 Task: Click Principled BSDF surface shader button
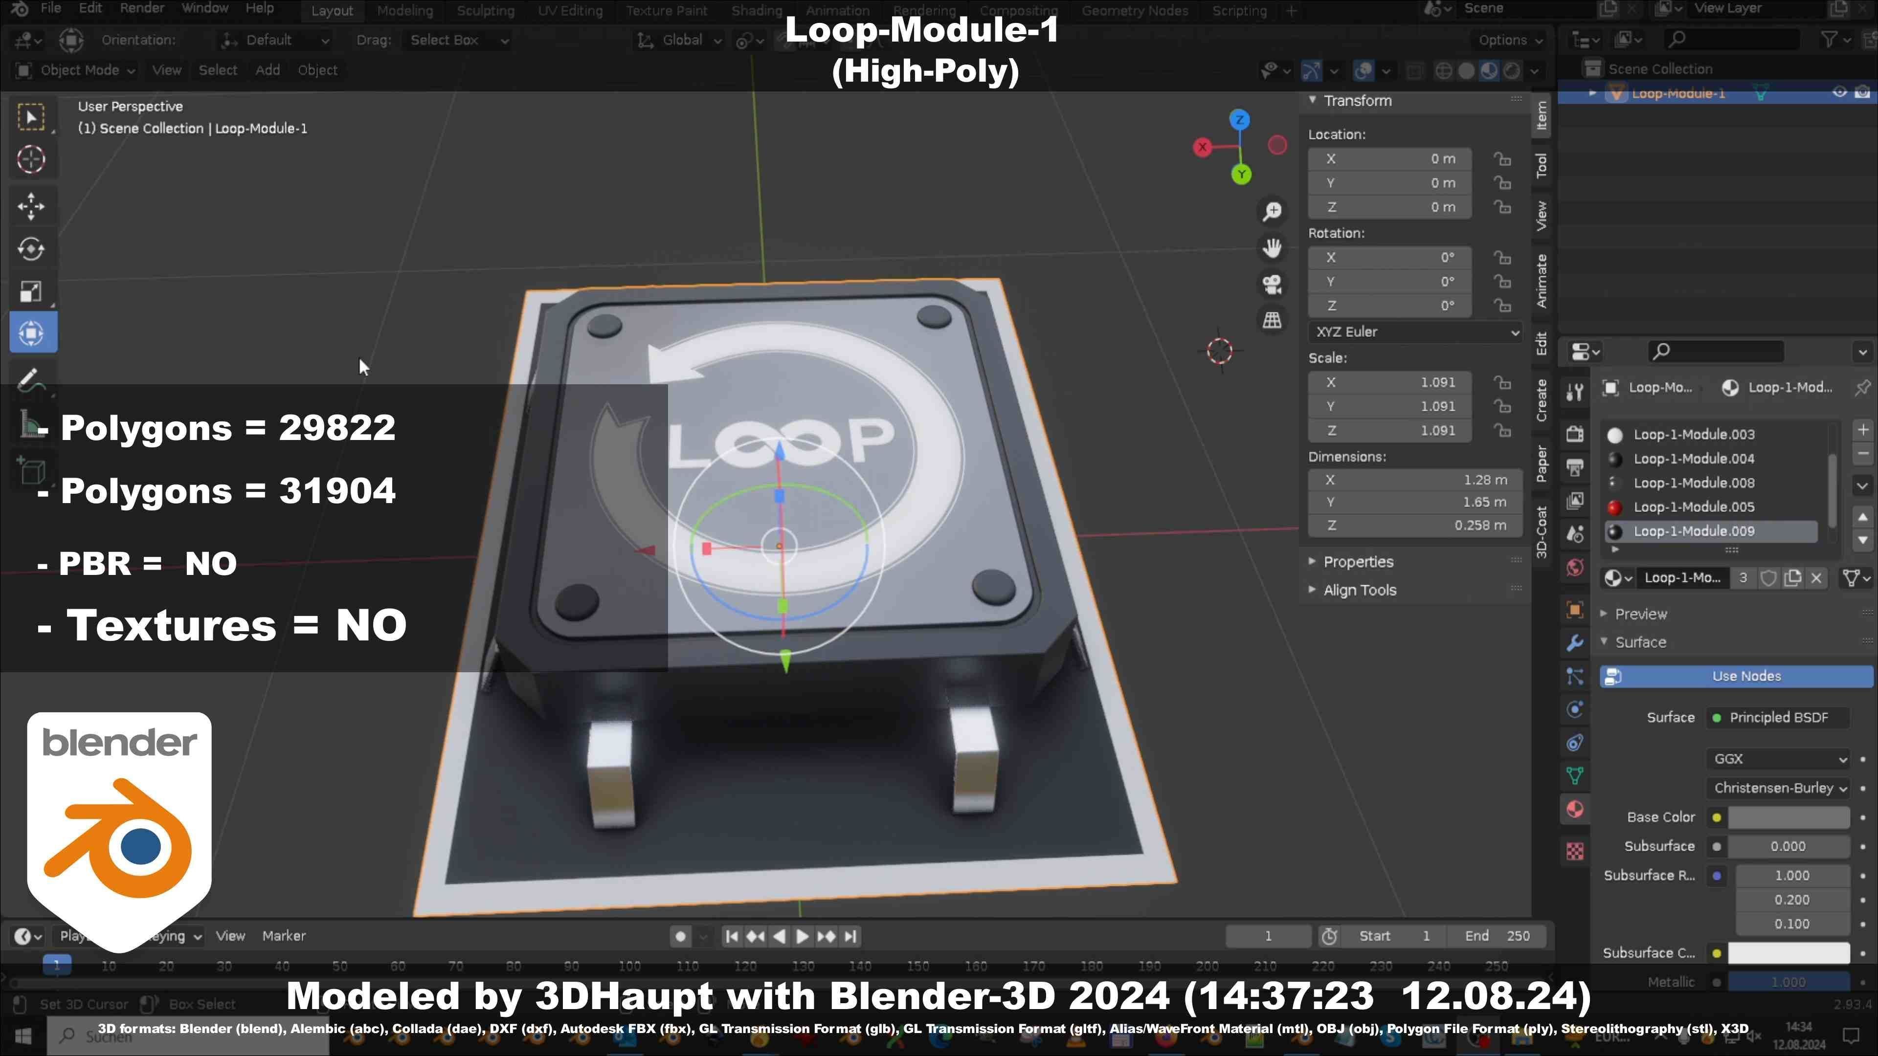coord(1778,718)
